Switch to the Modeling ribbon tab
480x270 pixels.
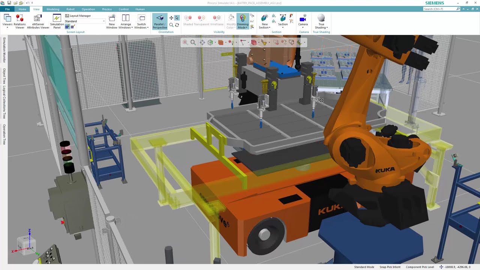[53, 9]
